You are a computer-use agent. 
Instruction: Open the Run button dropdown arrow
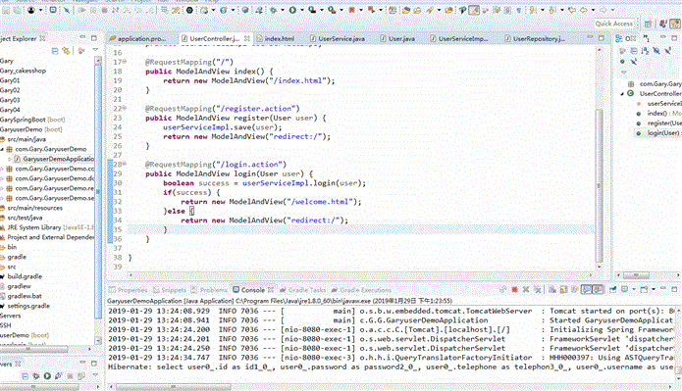[301, 10]
